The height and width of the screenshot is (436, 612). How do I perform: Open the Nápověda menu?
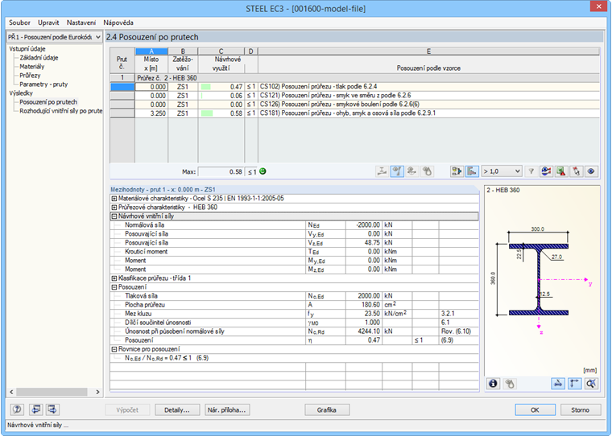coord(118,22)
